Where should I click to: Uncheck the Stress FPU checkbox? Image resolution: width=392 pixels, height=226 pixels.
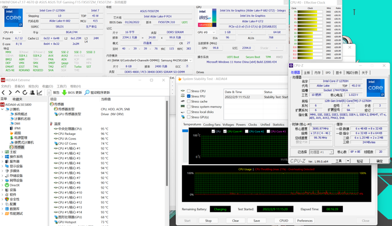click(189, 96)
